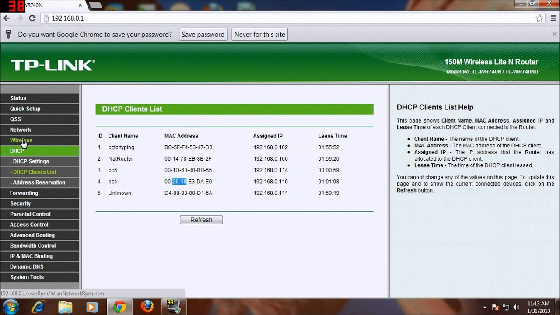Go to Address Reservation page
The image size is (560, 315).
[x=38, y=182]
